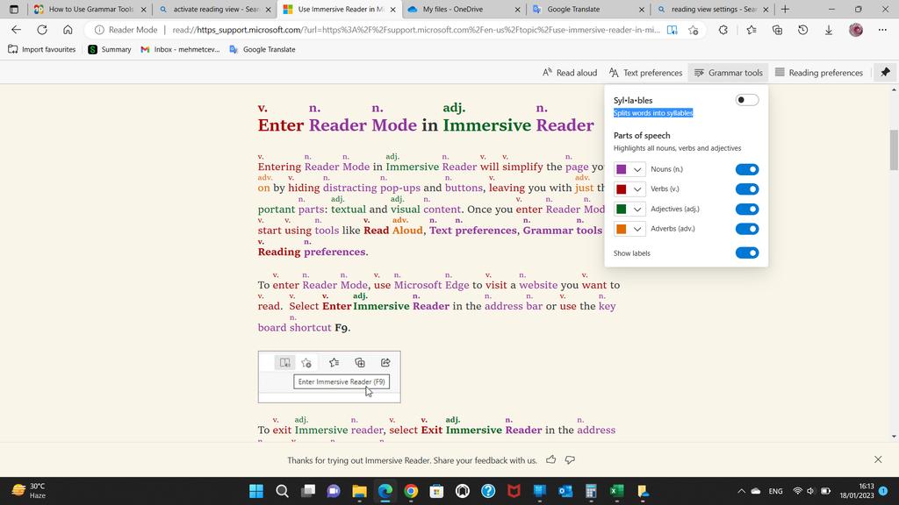Viewport: 899px width, 505px height.
Task: Click the page vertical scrollbar thumb
Action: tap(894, 149)
